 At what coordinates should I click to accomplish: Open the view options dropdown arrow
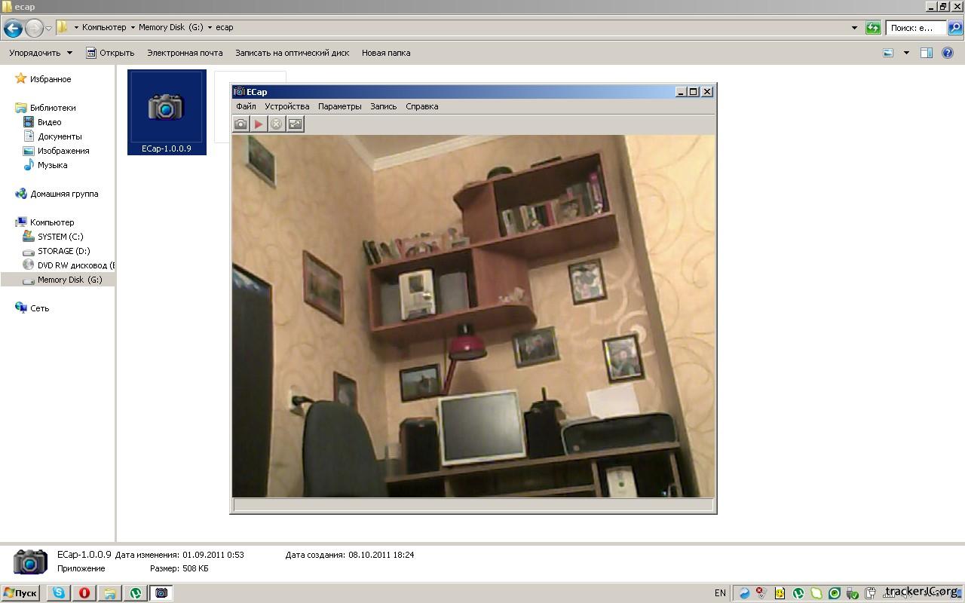coord(906,53)
